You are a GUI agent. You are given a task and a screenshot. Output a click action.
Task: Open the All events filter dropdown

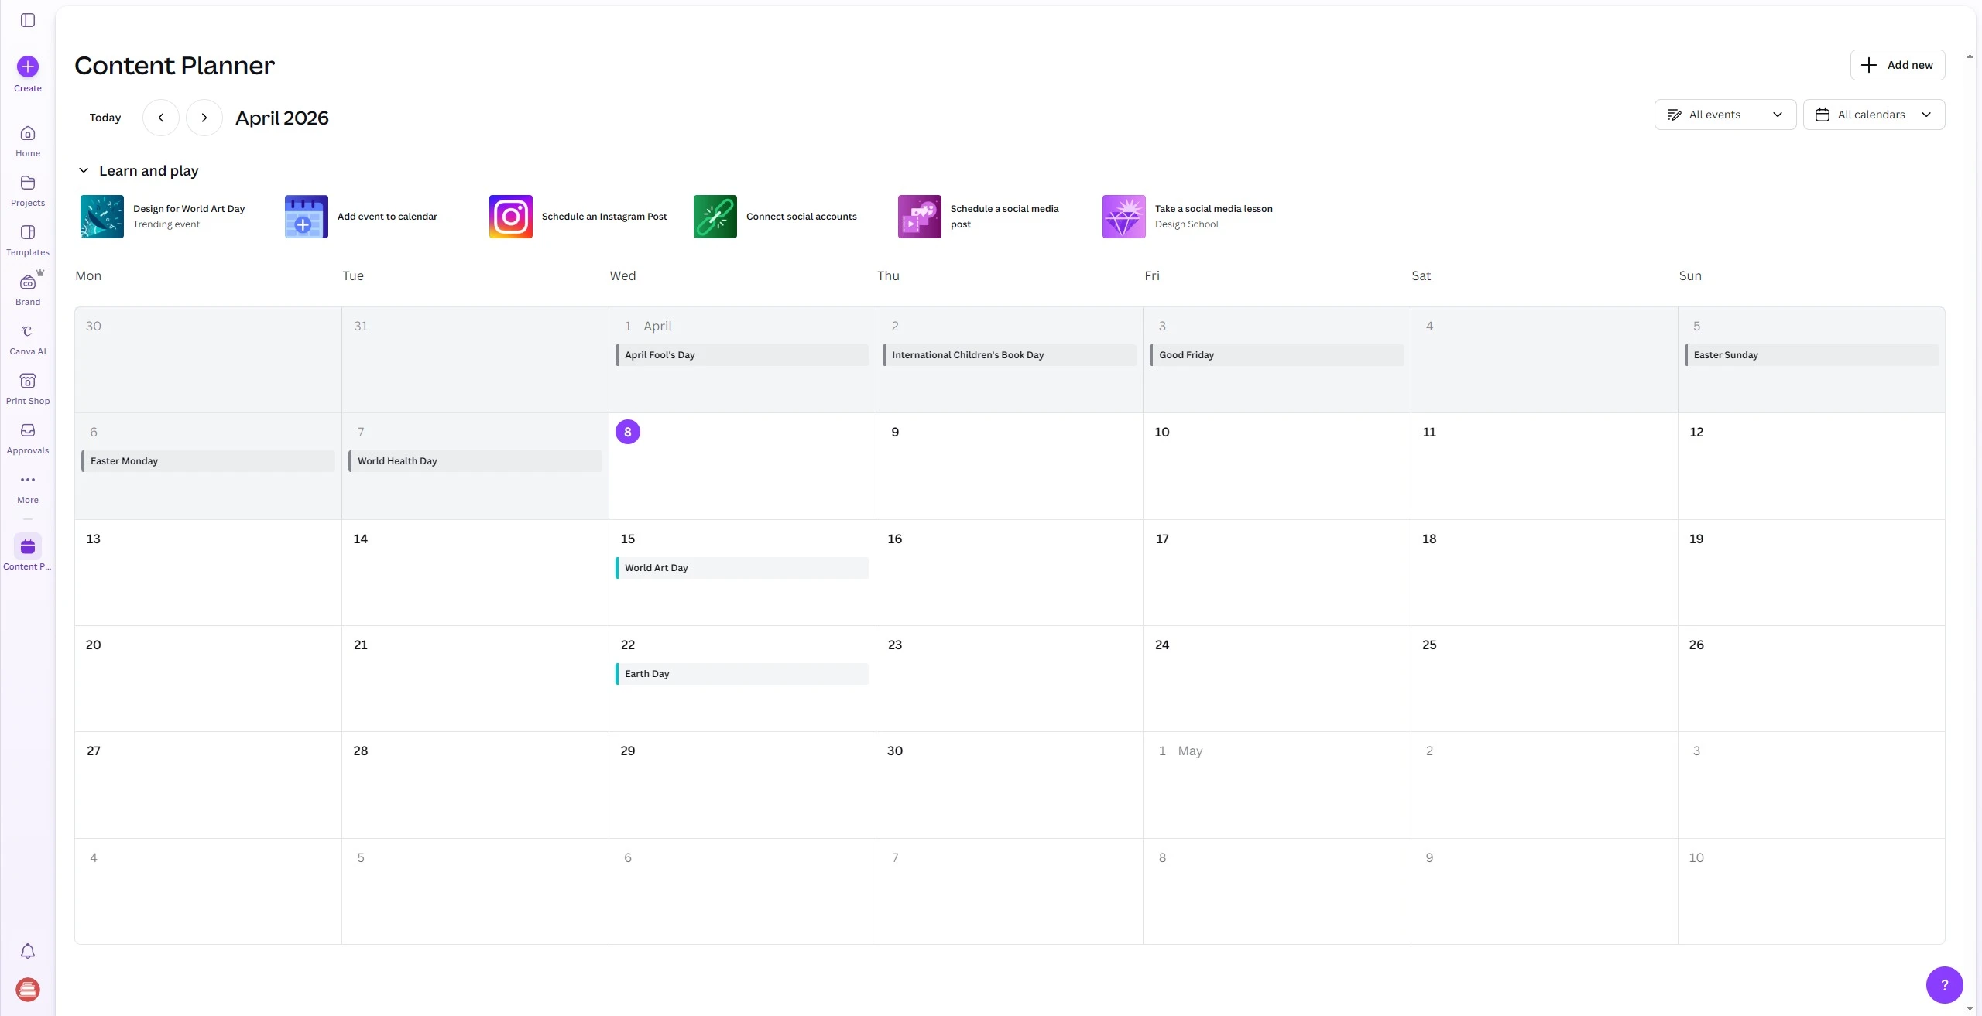click(x=1724, y=114)
